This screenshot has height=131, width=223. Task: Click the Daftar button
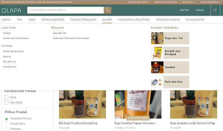pos(184,10)
